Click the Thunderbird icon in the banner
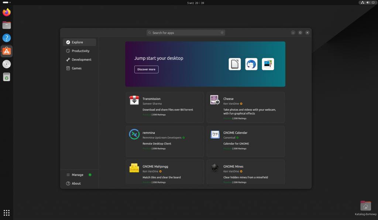Image resolution: width=378 pixels, height=220 pixels. [251, 64]
